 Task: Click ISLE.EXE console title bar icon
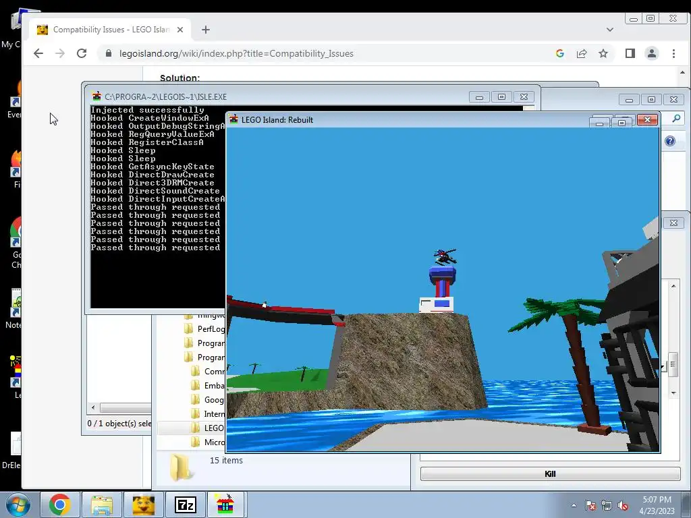pyautogui.click(x=96, y=96)
